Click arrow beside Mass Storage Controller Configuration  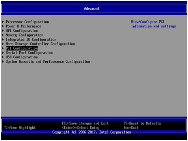point(3,44)
